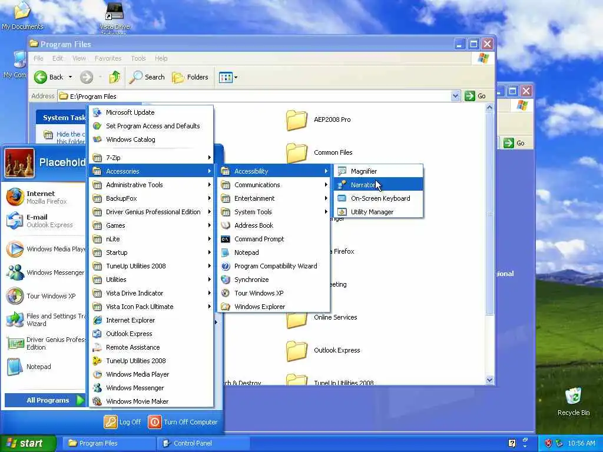
Task: Open the Help menu
Action: 161,58
